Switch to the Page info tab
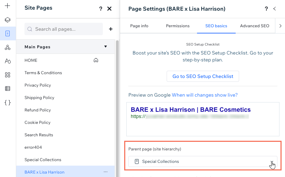Image resolution: width=285 pixels, height=177 pixels. (x=139, y=26)
